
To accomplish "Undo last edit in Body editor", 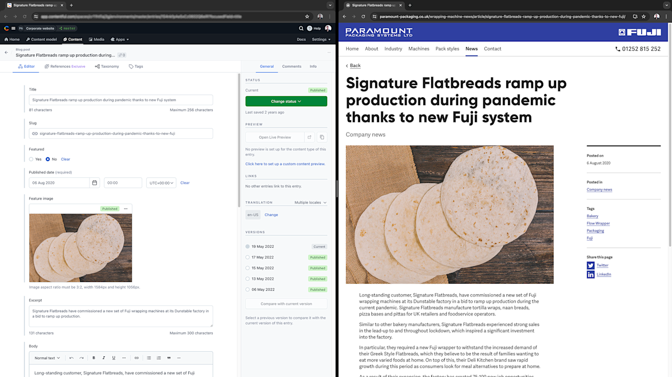I will click(x=71, y=358).
